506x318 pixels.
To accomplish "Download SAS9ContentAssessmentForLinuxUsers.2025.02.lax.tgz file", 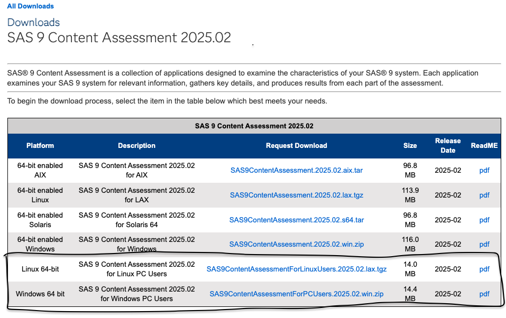I will click(297, 269).
